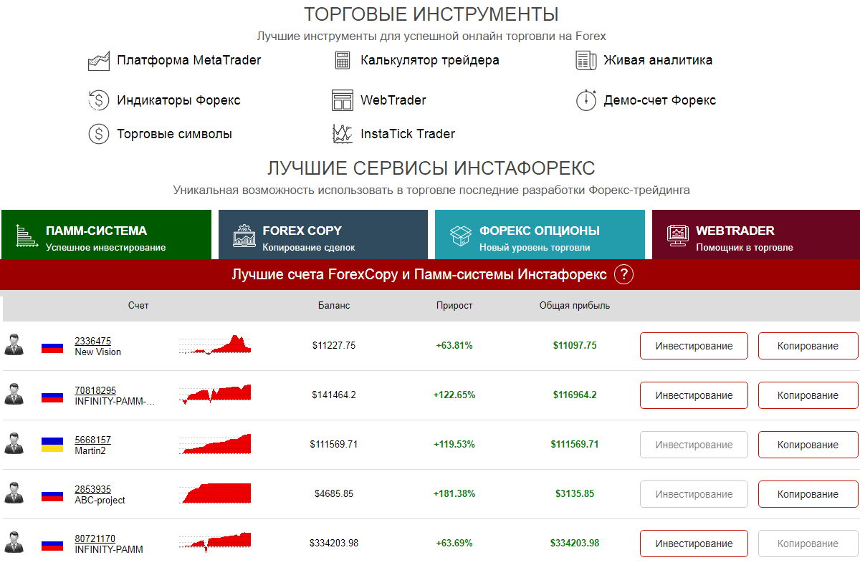Open the question mark help icon
Image resolution: width=860 pixels, height=565 pixels.
(x=624, y=274)
